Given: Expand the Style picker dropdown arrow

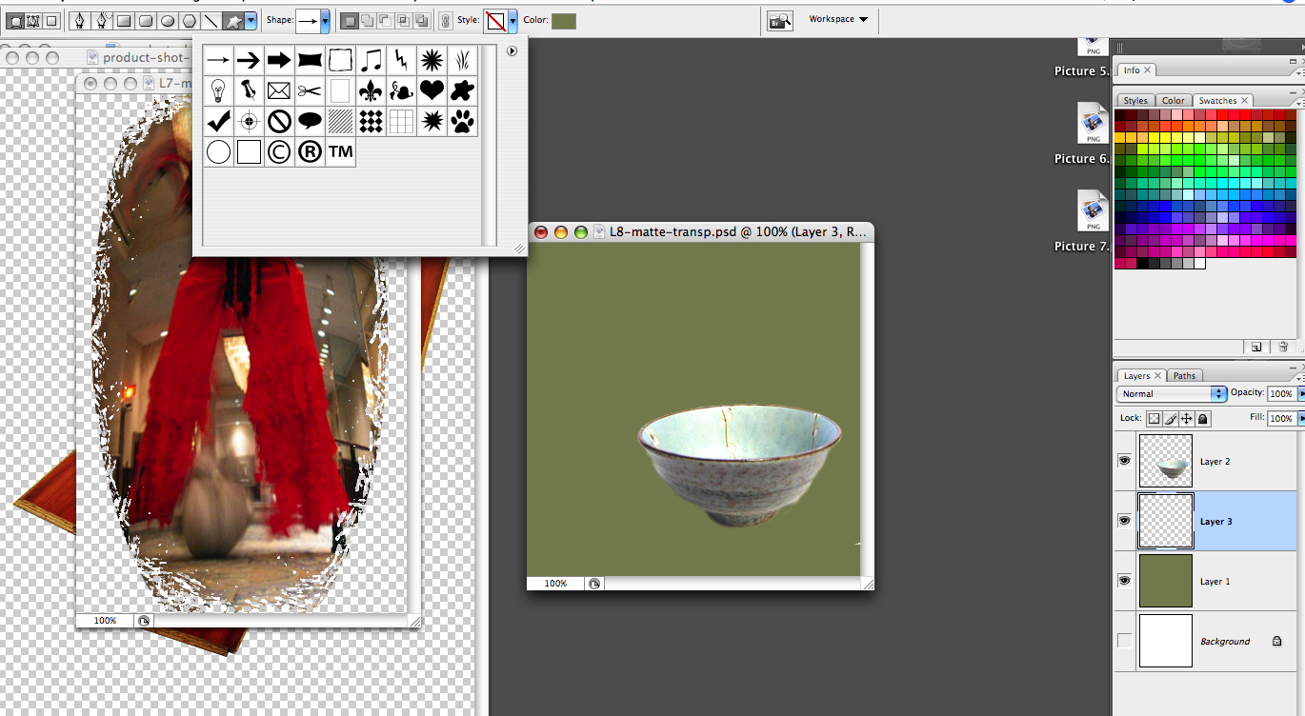Looking at the screenshot, I should coord(512,20).
